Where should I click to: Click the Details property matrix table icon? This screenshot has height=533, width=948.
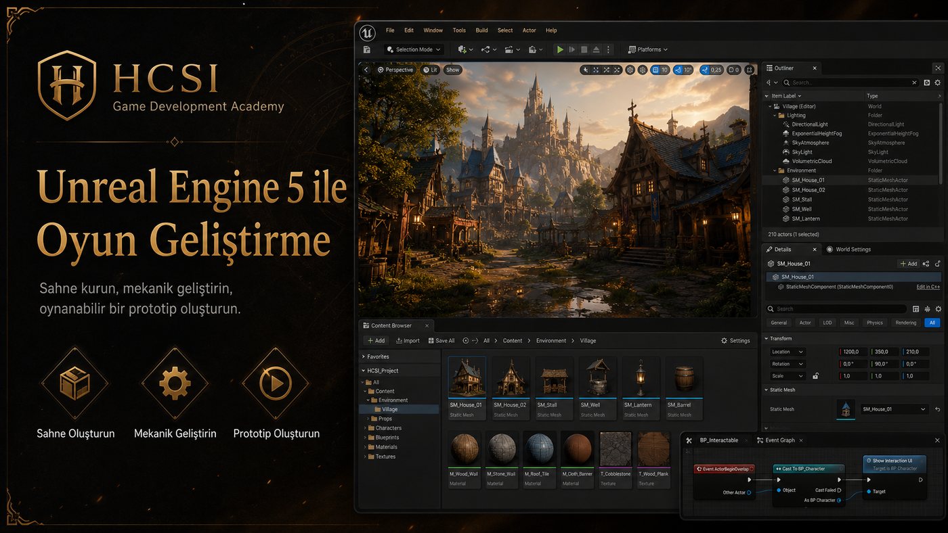click(x=915, y=308)
